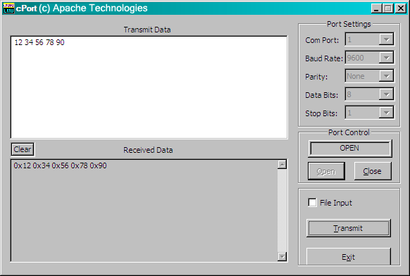Click the '0x12 0x34 0x56 0x78 0x90' received text
Viewport: 410px width, 276px height.
point(60,165)
